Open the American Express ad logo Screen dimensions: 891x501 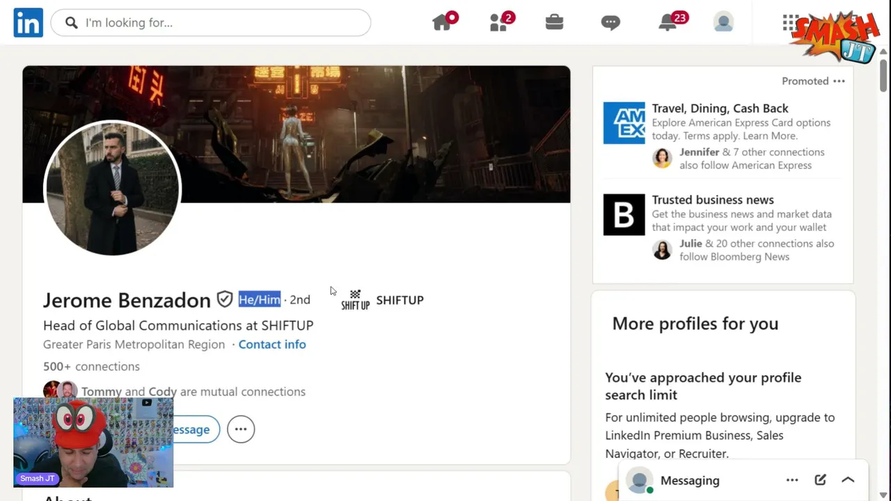click(624, 123)
